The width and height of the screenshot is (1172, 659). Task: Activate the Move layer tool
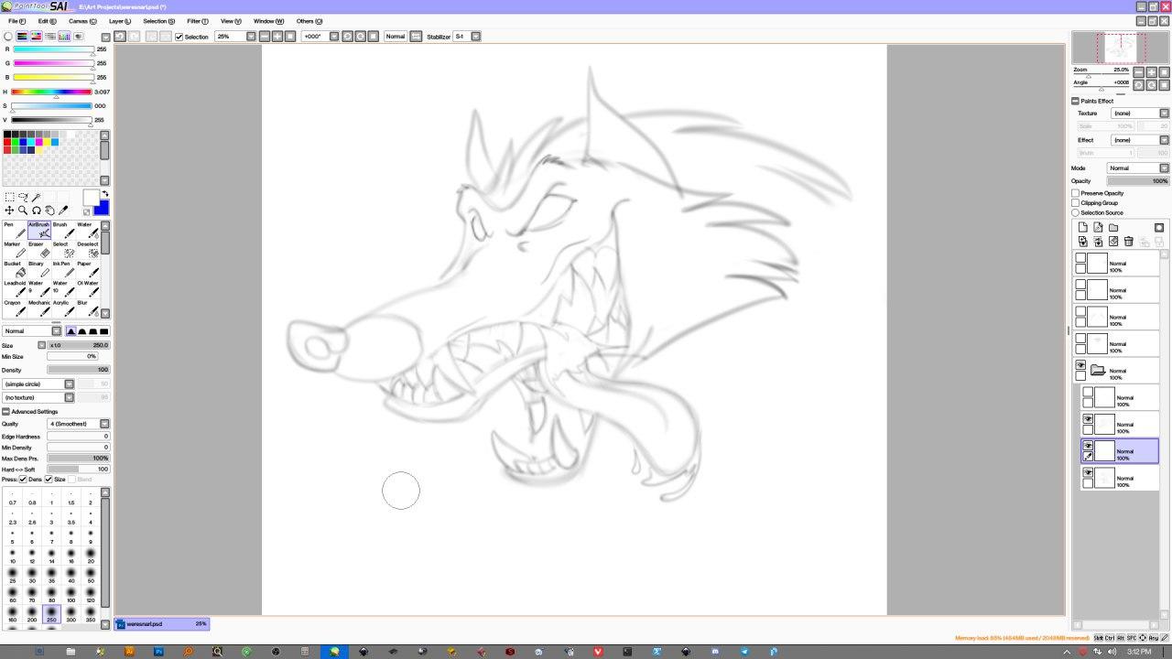[9, 211]
